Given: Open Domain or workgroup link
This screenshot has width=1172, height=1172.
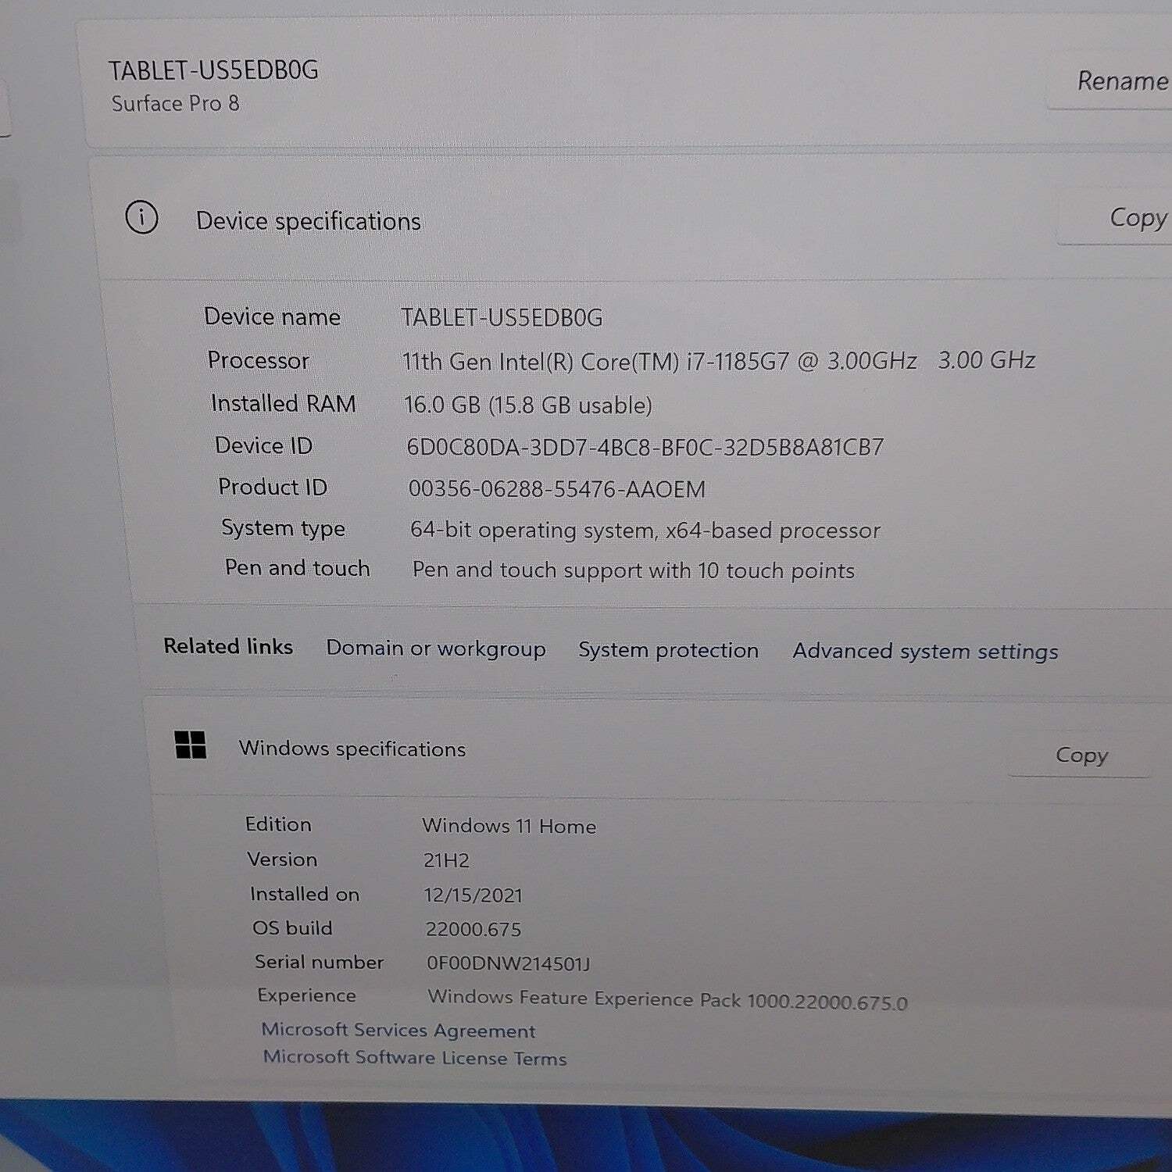Looking at the screenshot, I should coord(436,649).
